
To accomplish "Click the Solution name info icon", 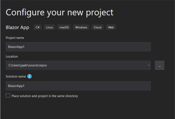I will tap(29, 76).
